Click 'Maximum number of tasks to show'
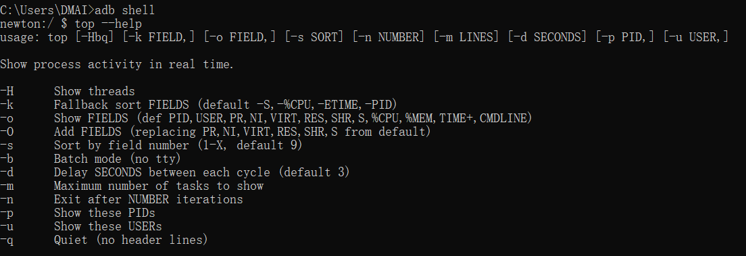The image size is (746, 256). (158, 186)
